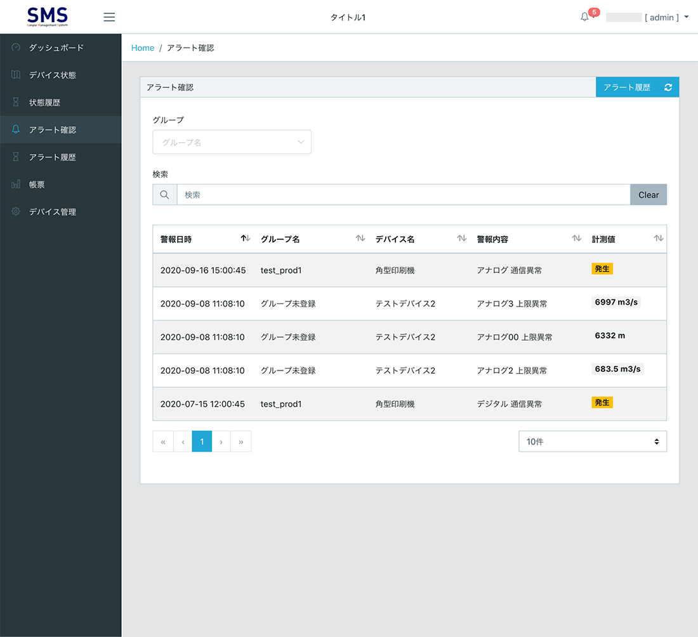
Task: Click the 発生 badge in デジタル 通信異常 row
Action: coord(602,402)
